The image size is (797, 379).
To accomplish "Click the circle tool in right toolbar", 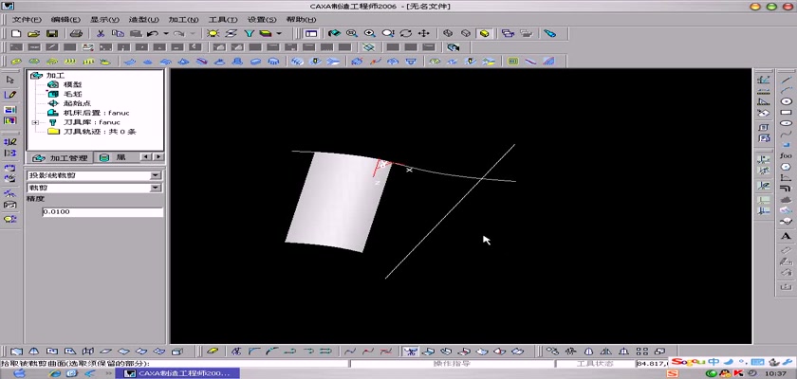I will pos(786,101).
